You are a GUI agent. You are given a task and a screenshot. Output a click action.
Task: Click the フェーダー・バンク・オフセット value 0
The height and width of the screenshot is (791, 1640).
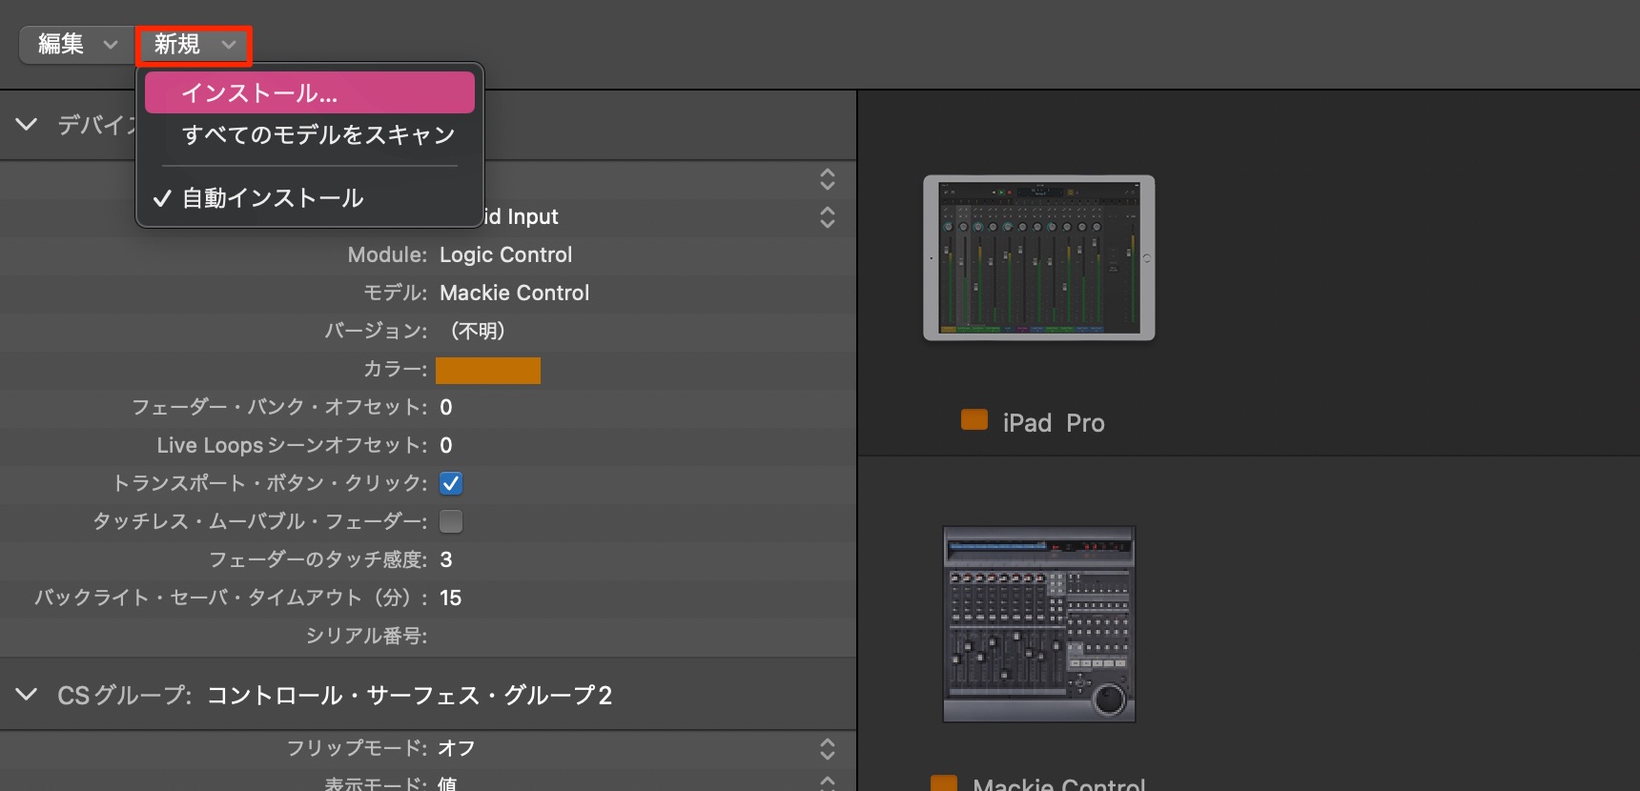point(446,407)
